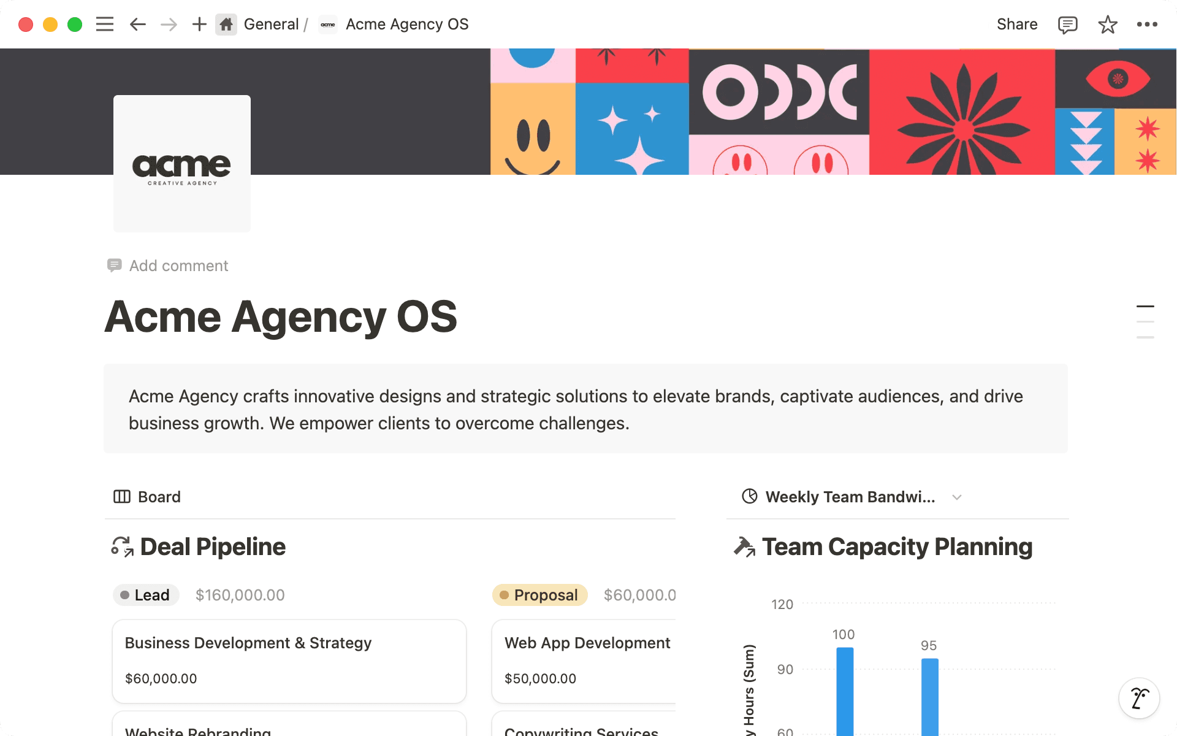Click the home icon in the breadcrumb
1177x736 pixels.
(x=226, y=24)
